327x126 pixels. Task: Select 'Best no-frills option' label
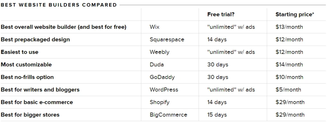click(27, 77)
